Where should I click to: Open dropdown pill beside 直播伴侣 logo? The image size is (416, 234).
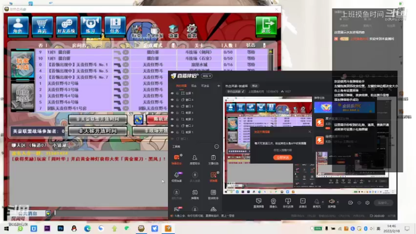point(206,76)
